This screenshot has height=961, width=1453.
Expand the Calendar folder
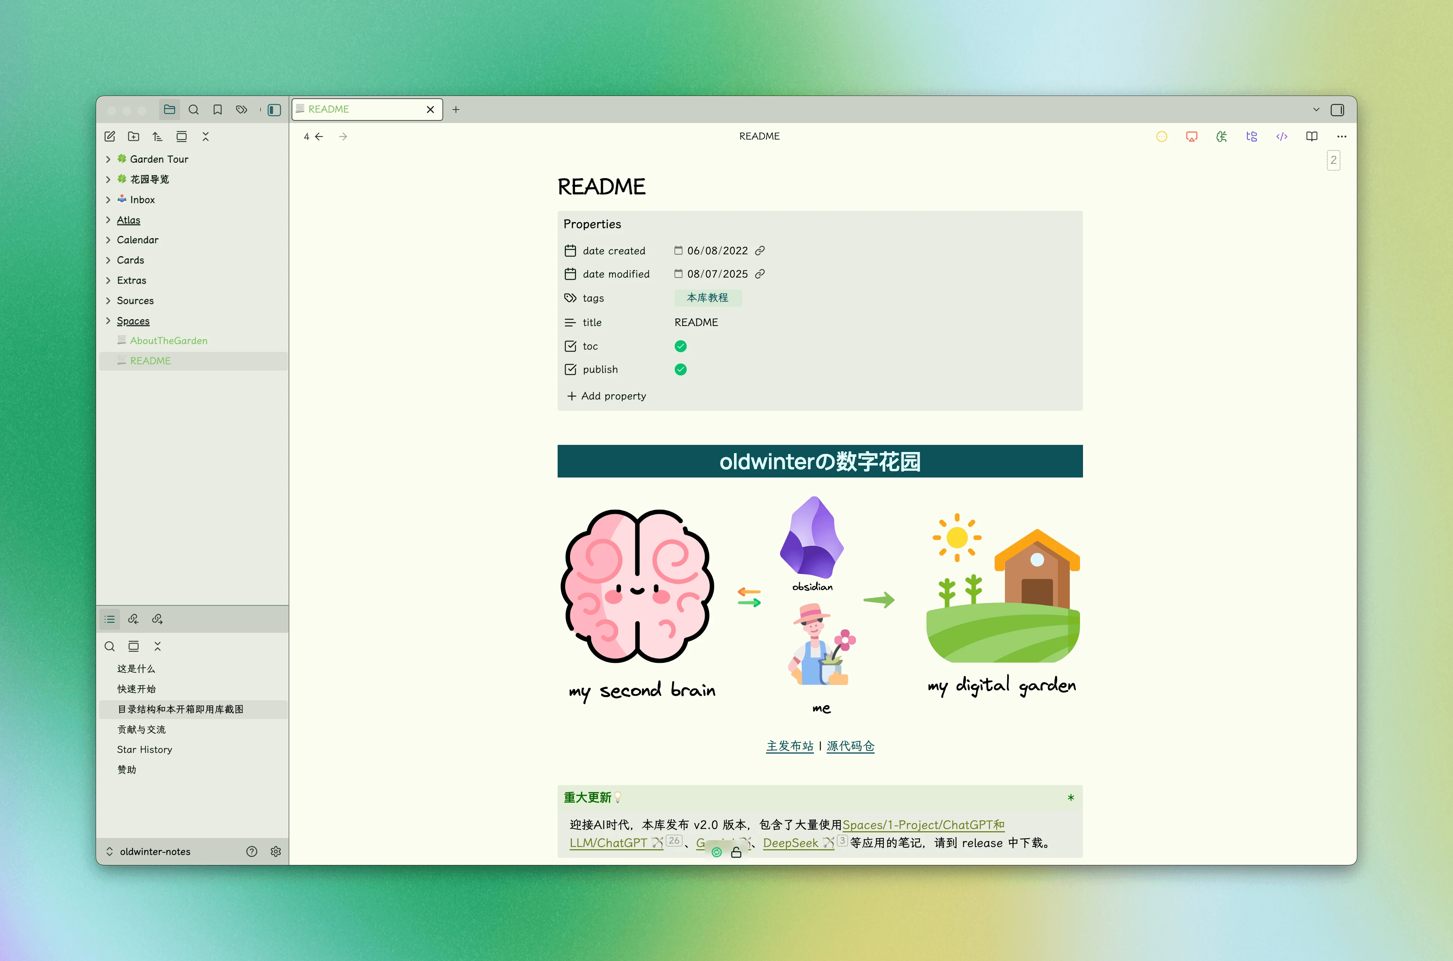(108, 240)
